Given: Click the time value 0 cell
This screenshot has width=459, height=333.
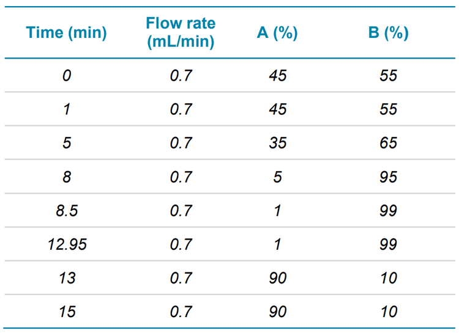Looking at the screenshot, I should (67, 76).
